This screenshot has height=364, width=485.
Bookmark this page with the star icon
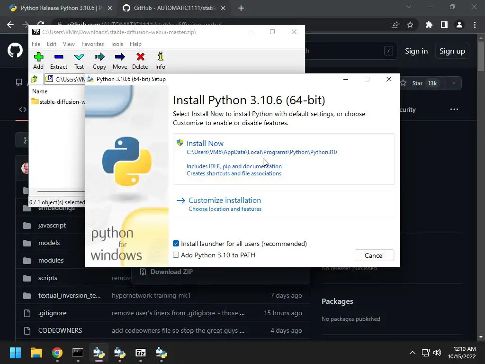click(410, 25)
